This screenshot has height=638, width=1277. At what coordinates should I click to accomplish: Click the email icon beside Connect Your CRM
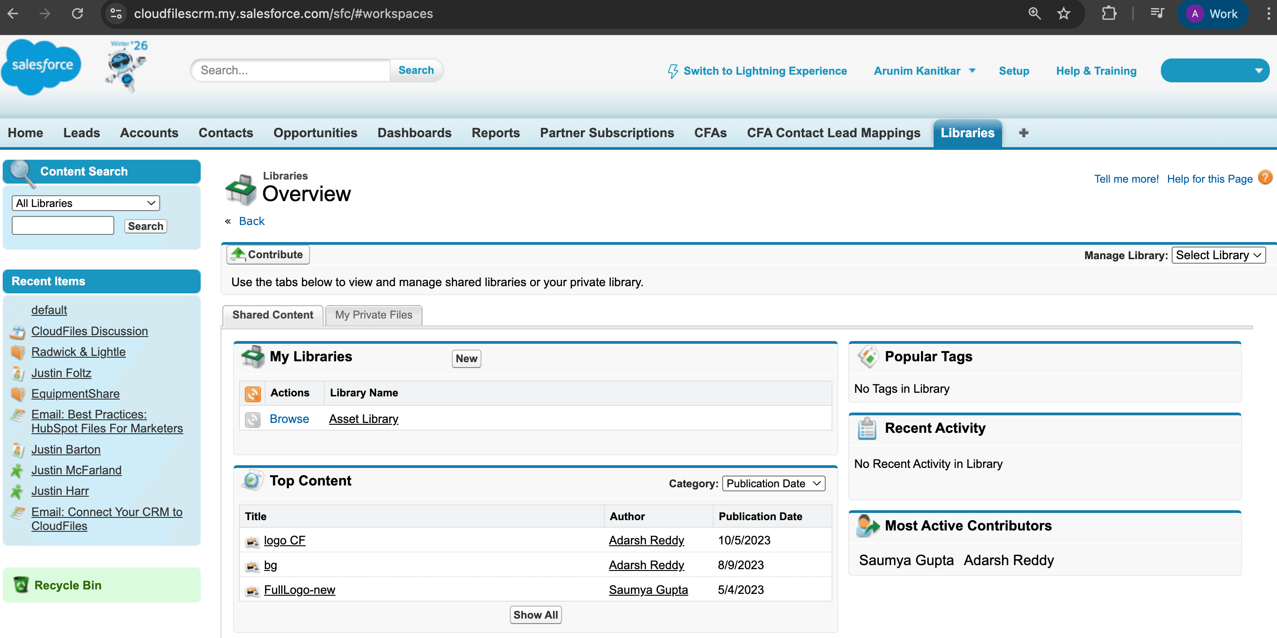[x=17, y=513]
